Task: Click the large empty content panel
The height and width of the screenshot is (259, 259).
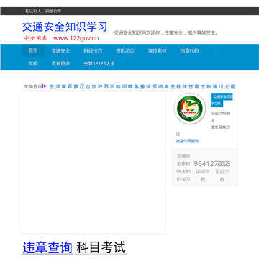Action: [x=94, y=162]
